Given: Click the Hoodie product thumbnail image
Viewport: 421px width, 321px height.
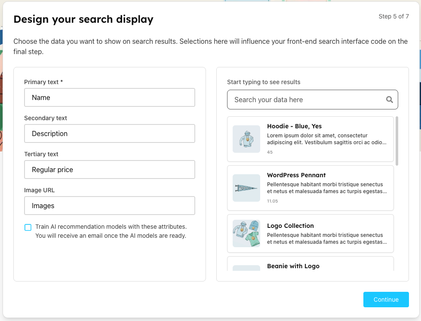Looking at the screenshot, I should click(246, 139).
